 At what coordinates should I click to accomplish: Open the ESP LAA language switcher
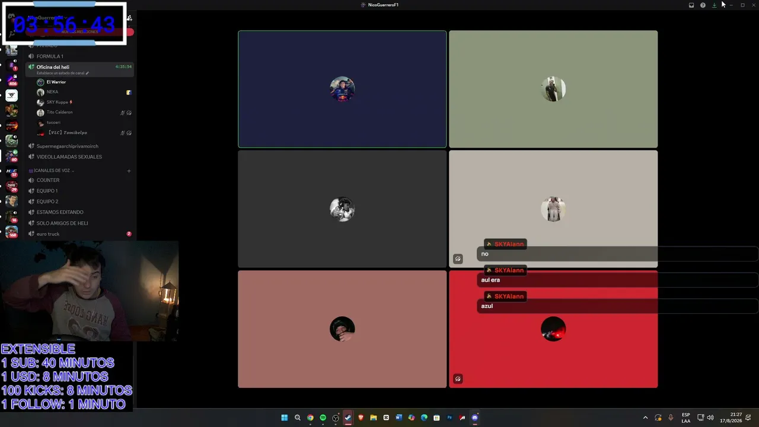click(686, 418)
